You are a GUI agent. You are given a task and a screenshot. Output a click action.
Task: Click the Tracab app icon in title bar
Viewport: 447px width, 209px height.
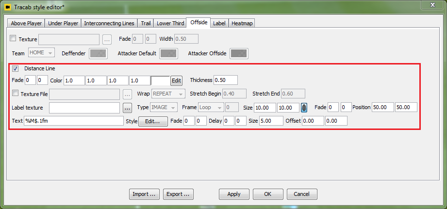pyautogui.click(x=8, y=6)
